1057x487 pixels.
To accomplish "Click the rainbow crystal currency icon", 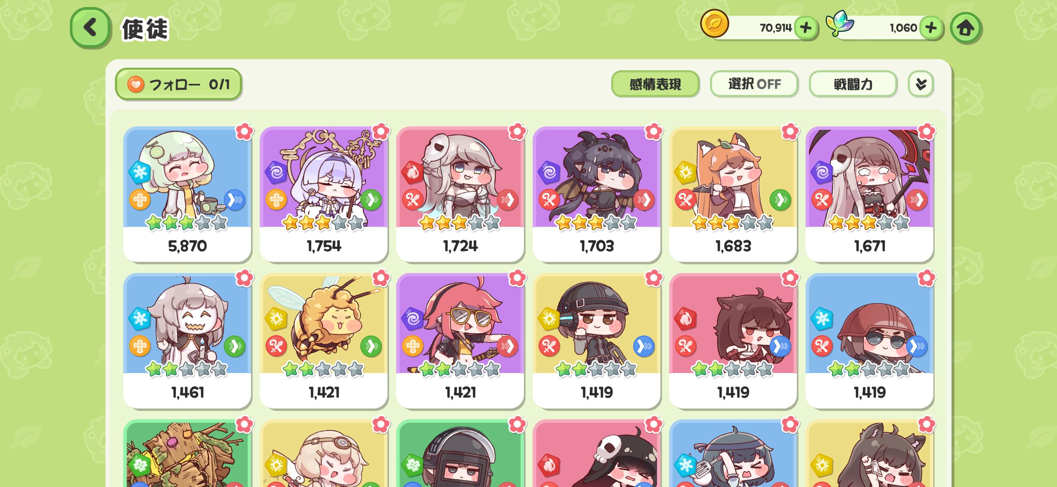I will click(840, 24).
